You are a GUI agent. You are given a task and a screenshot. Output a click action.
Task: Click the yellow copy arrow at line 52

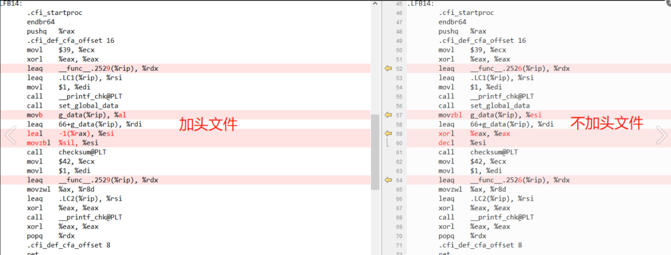(388, 68)
